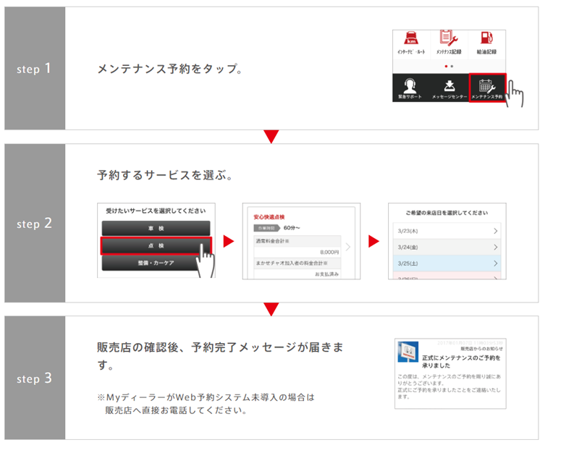
Task: Click the step 3 gray label
Action: coord(35,378)
